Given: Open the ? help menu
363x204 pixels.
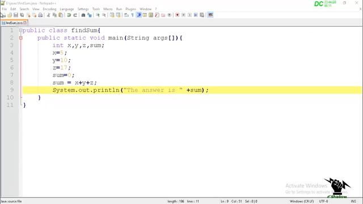Looking at the screenshot, I should 156,9.
